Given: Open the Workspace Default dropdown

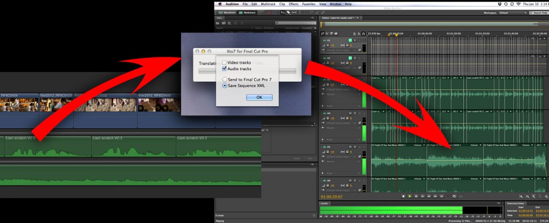Looking at the screenshot, I should coord(512,12).
